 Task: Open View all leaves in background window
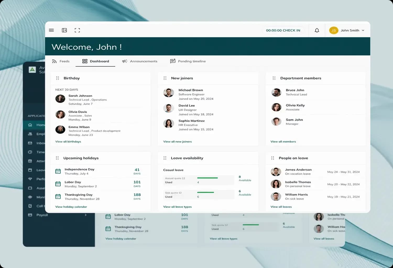[324, 238]
